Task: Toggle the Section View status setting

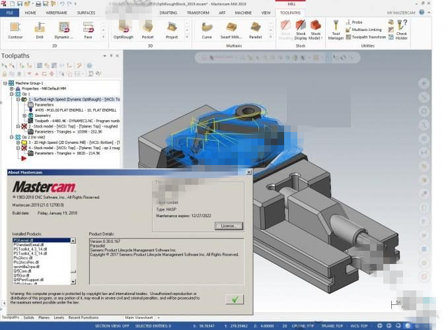Action: point(112,326)
